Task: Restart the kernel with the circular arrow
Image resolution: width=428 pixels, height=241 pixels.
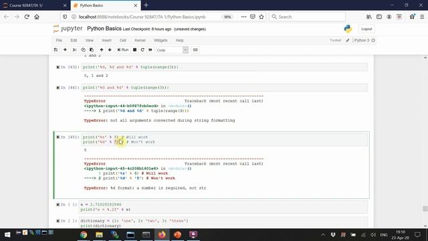Action: 142,50
